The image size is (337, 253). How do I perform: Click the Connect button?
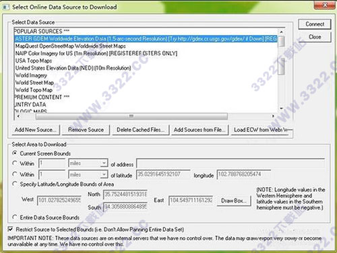(315, 24)
